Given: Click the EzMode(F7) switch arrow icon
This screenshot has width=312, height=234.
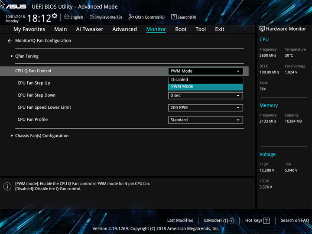Looking at the screenshot, I should pos(231,221).
